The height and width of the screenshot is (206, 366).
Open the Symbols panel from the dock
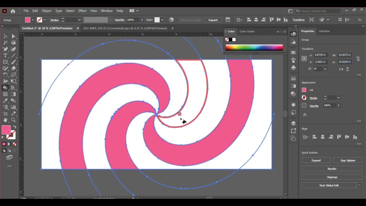(293, 68)
